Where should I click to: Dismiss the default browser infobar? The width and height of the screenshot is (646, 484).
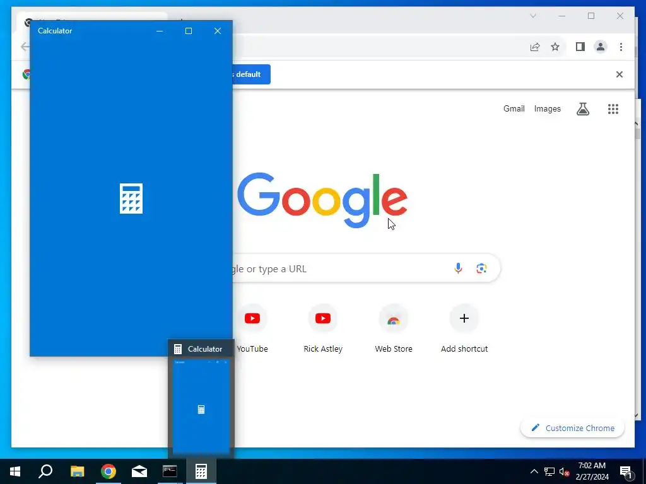pyautogui.click(x=620, y=74)
